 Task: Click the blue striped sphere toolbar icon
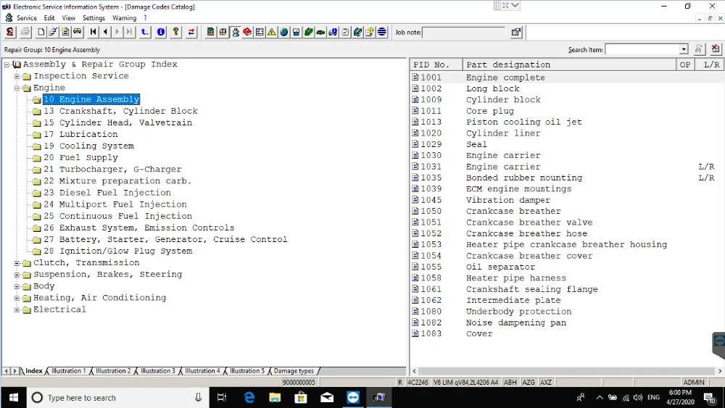(x=382, y=32)
